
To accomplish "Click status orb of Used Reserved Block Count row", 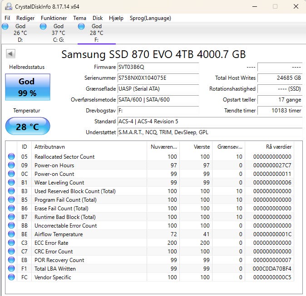I will (x=11, y=191).
